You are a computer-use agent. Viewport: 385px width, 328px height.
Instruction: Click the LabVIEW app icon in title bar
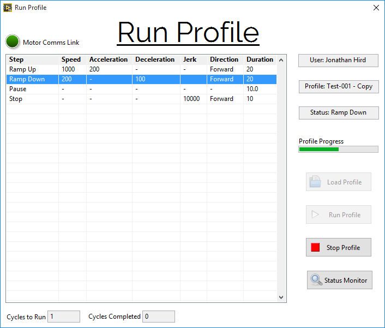[8, 8]
